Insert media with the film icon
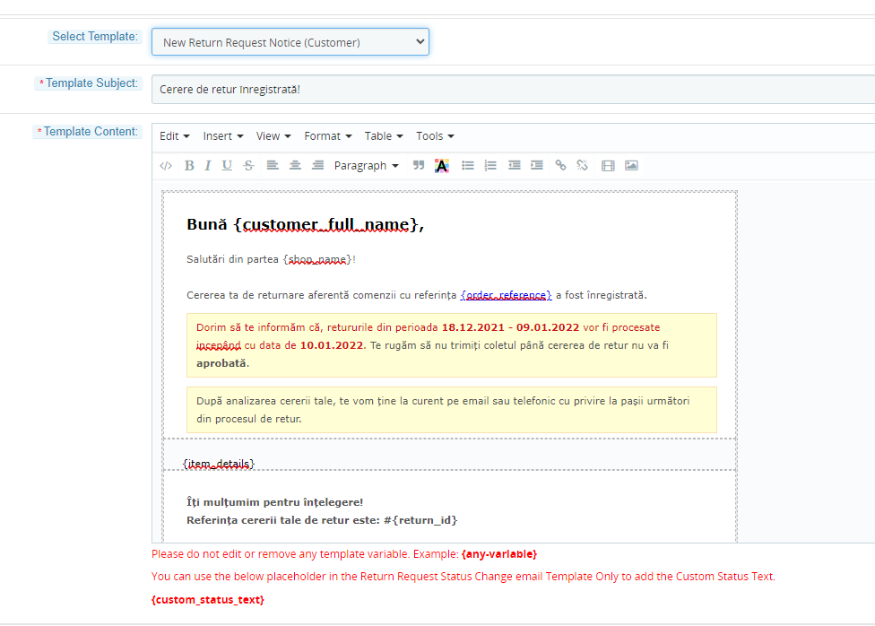This screenshot has height=626, width=875. click(x=608, y=165)
